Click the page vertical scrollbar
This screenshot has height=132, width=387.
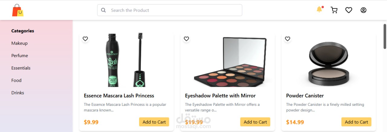385,36
